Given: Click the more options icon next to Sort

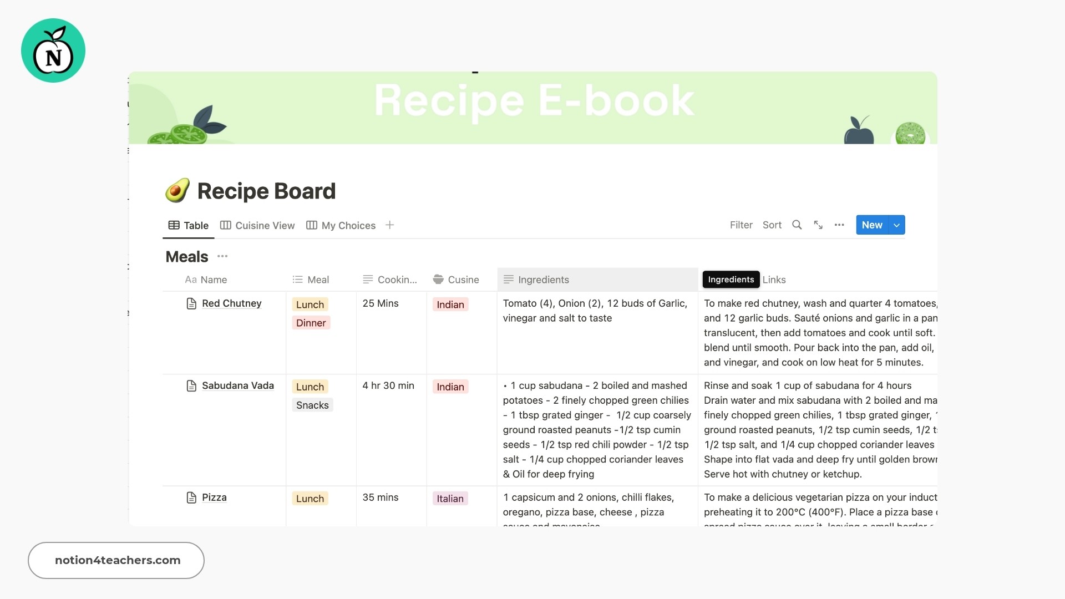Looking at the screenshot, I should 839,225.
